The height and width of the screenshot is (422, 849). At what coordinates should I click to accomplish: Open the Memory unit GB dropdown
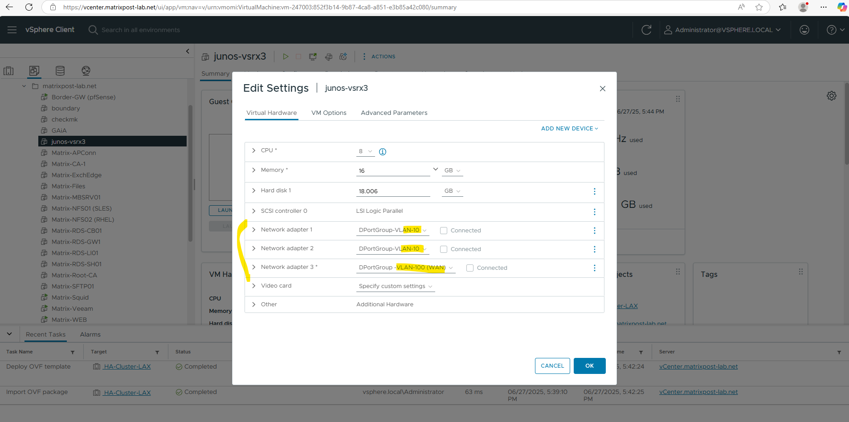tap(452, 171)
